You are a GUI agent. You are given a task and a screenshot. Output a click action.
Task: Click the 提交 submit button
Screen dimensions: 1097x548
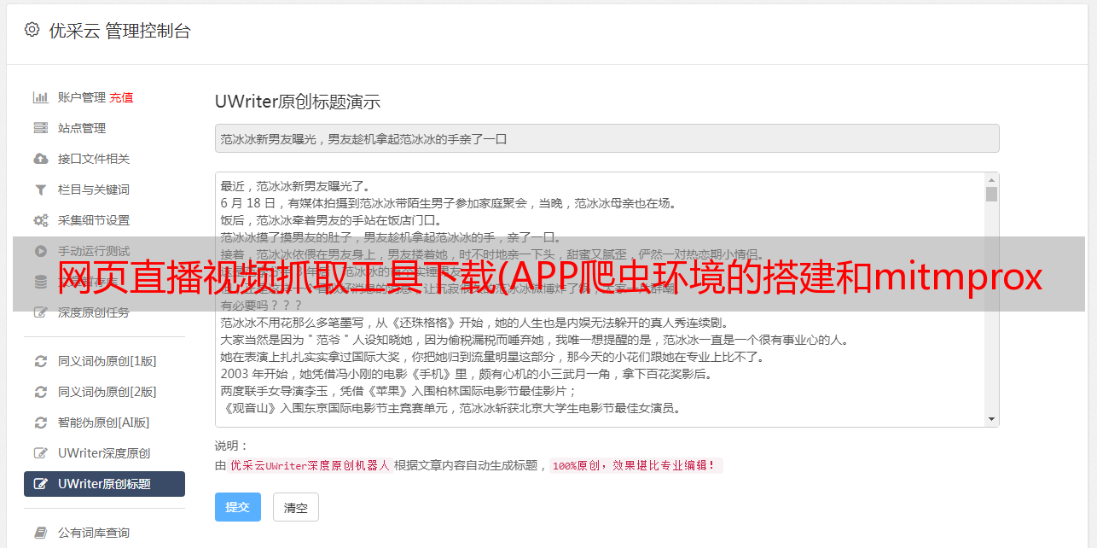[237, 507]
